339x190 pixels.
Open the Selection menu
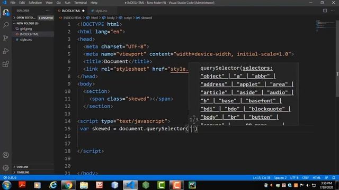tap(35, 3)
